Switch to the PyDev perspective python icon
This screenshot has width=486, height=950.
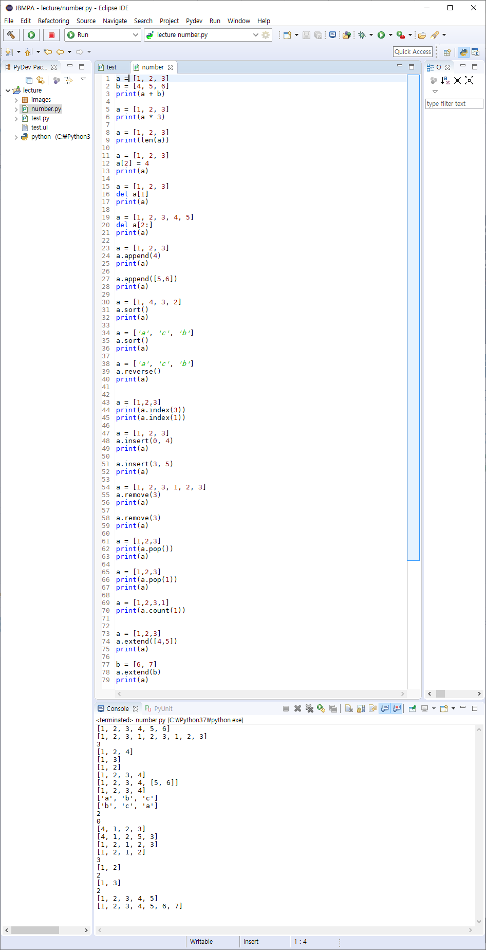click(463, 52)
